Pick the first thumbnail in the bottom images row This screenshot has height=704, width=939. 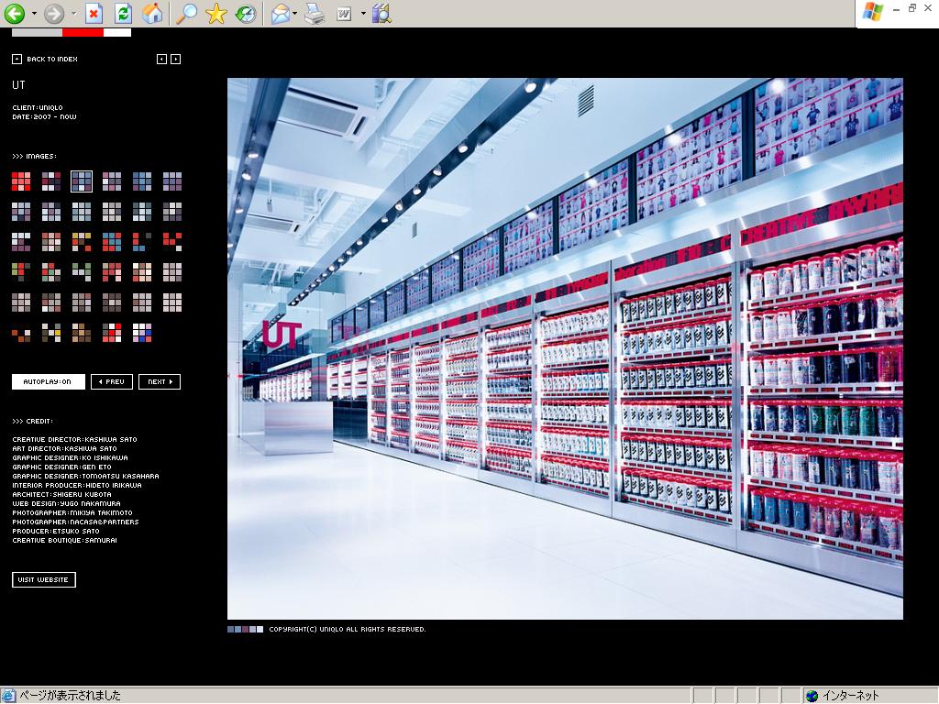click(21, 332)
